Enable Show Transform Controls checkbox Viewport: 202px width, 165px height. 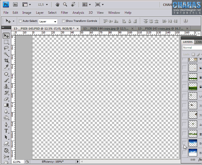pos(63,21)
